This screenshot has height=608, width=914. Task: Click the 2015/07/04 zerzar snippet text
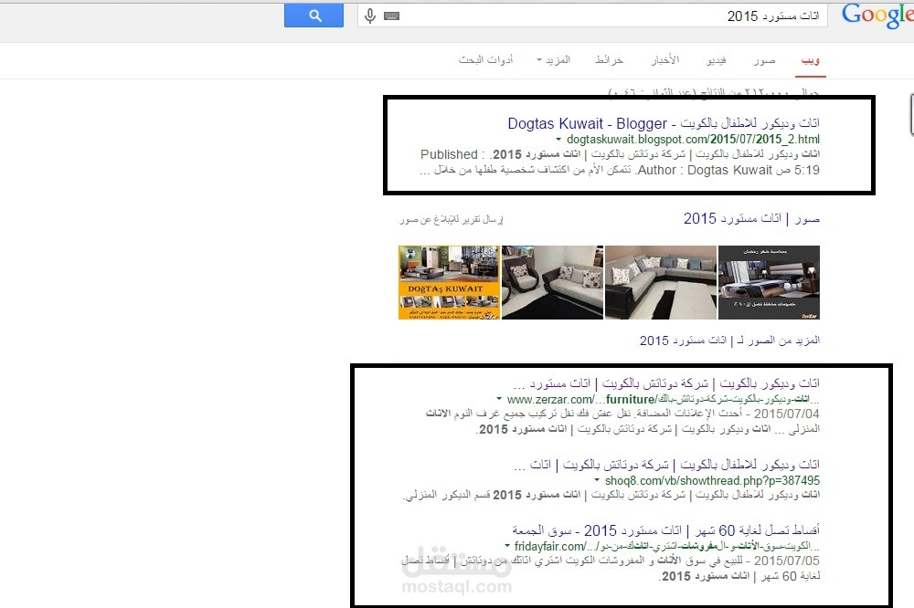[622, 422]
